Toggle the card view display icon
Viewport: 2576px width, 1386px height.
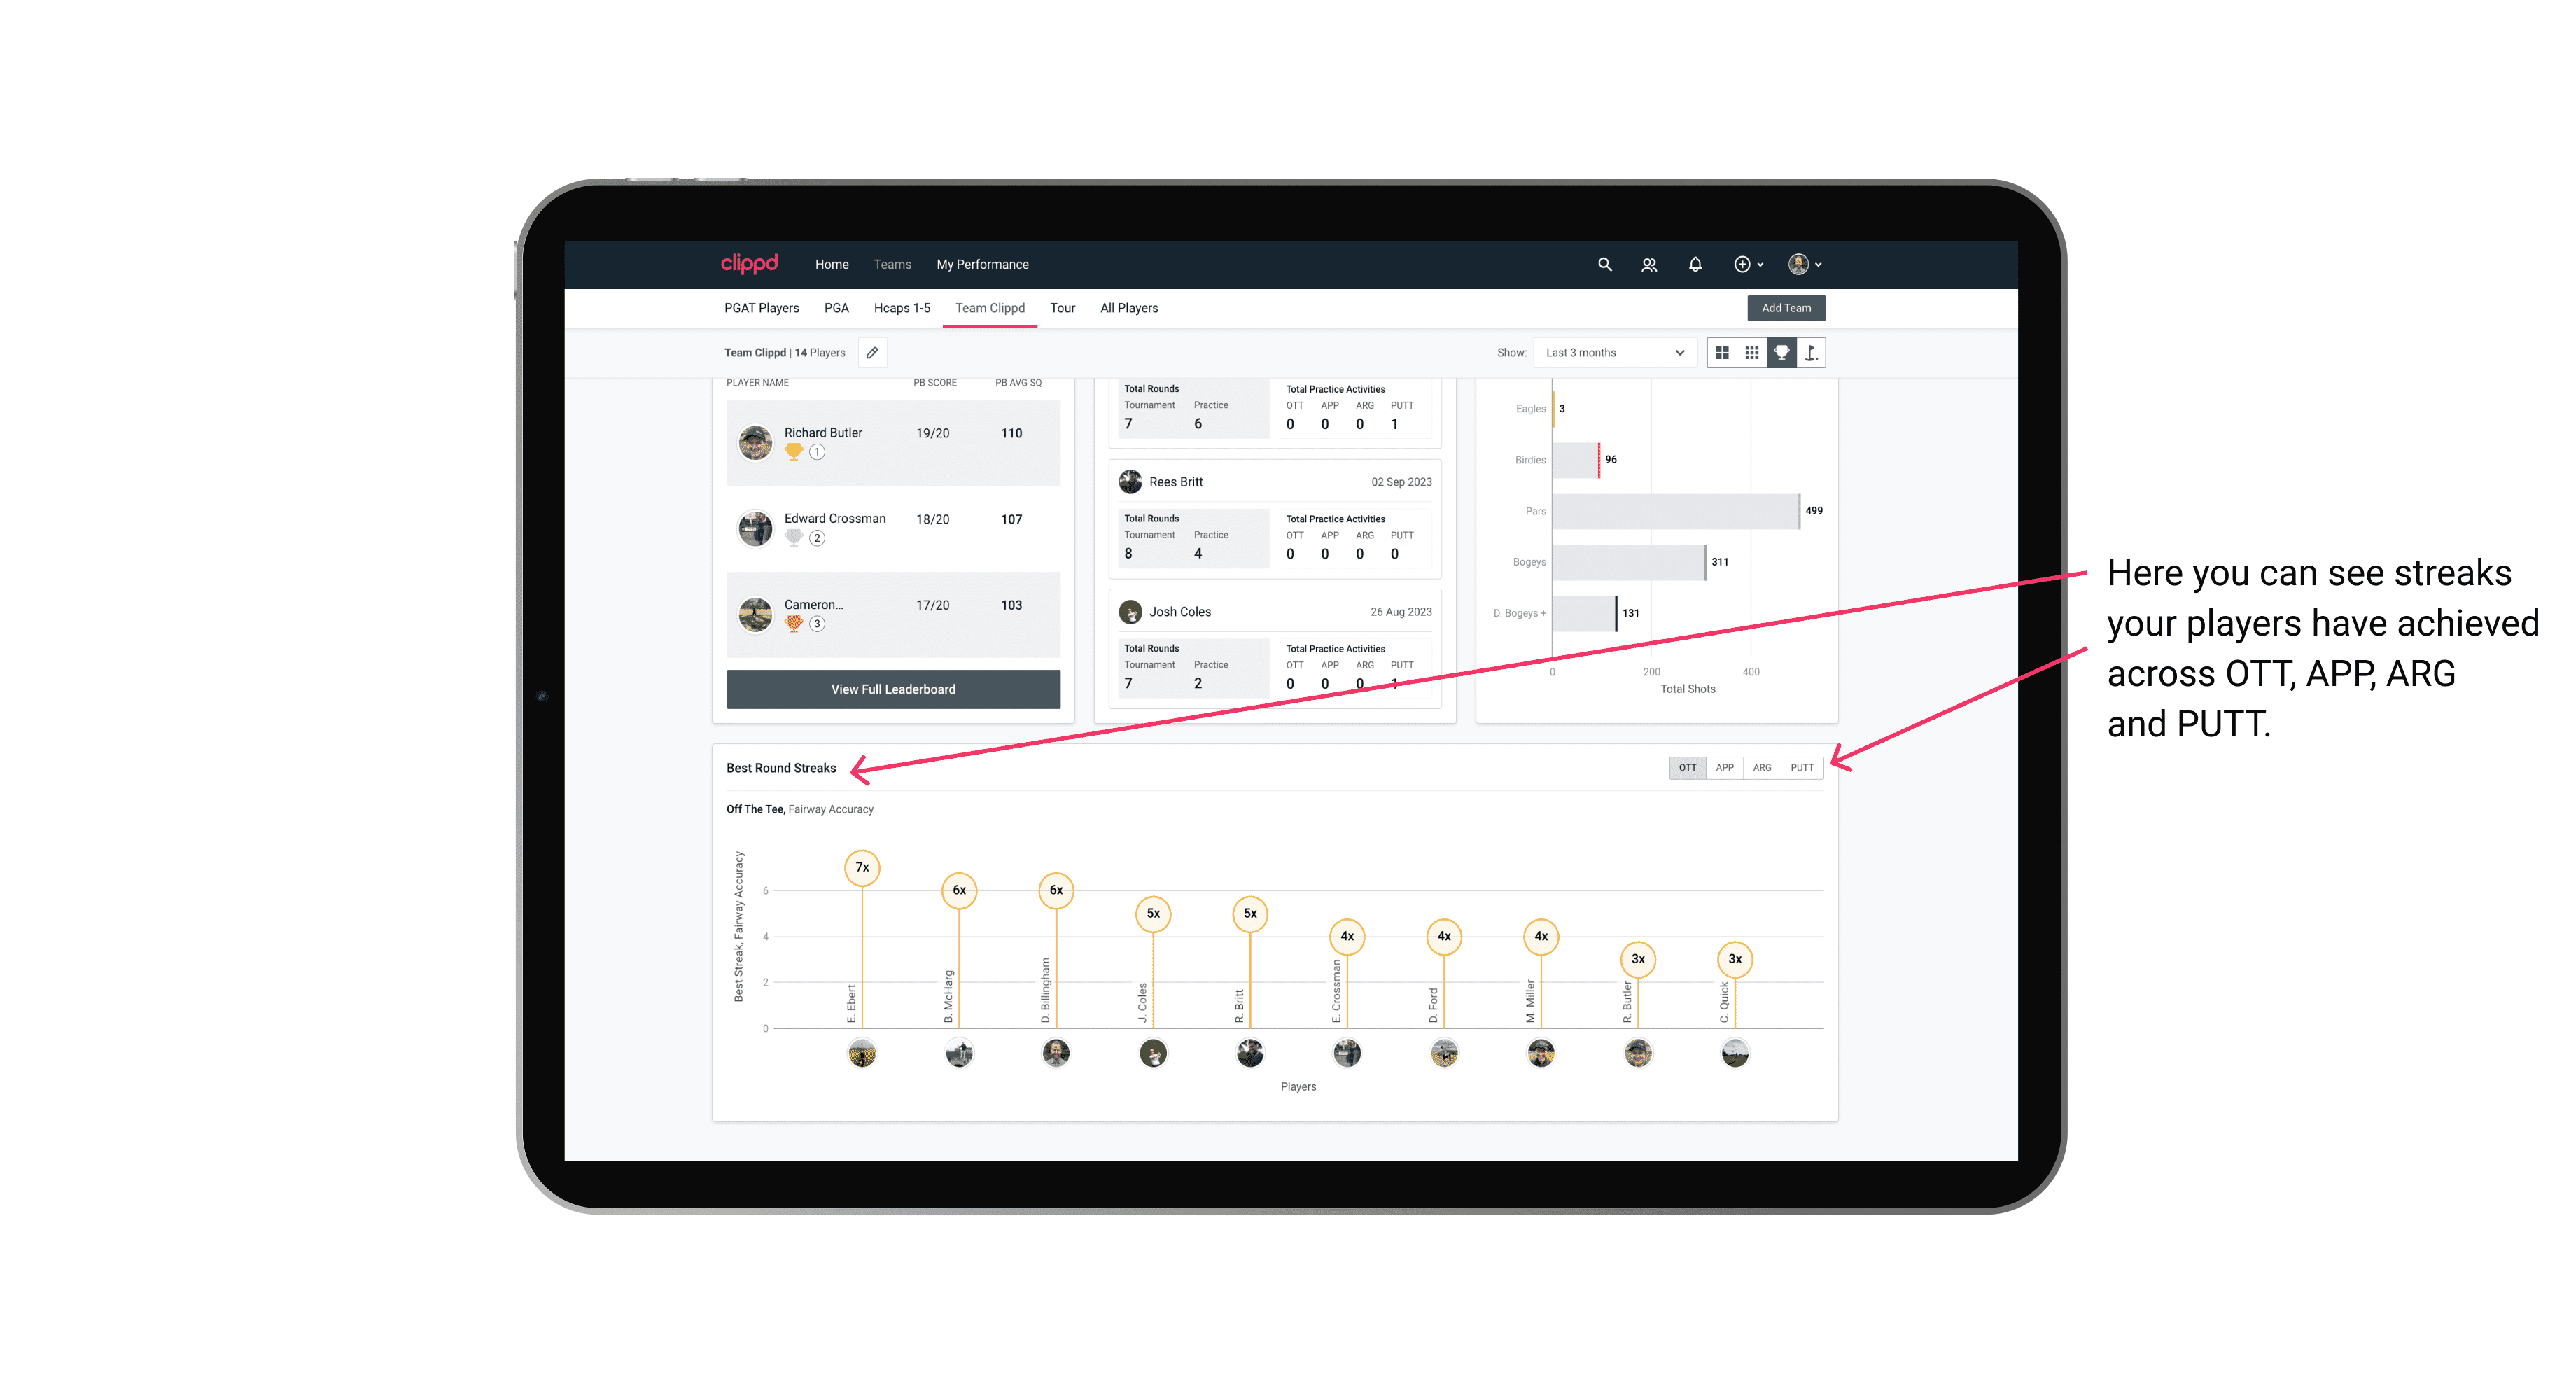[x=1721, y=353]
